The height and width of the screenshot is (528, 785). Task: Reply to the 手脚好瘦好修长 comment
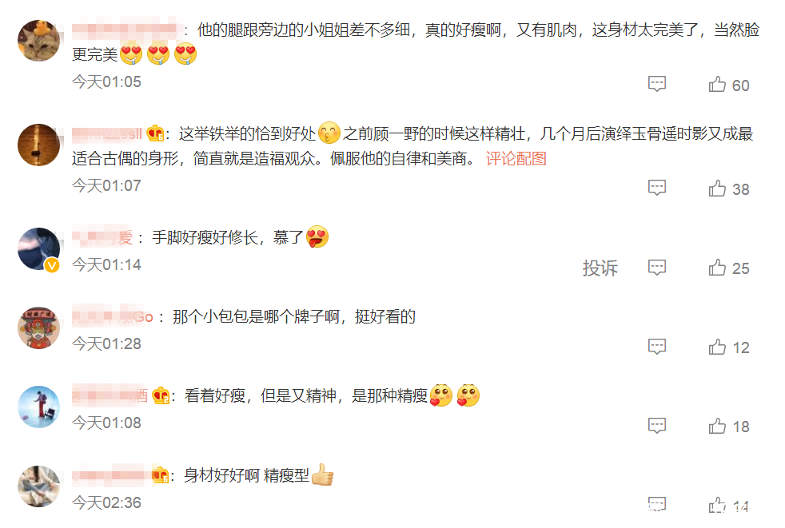657,268
